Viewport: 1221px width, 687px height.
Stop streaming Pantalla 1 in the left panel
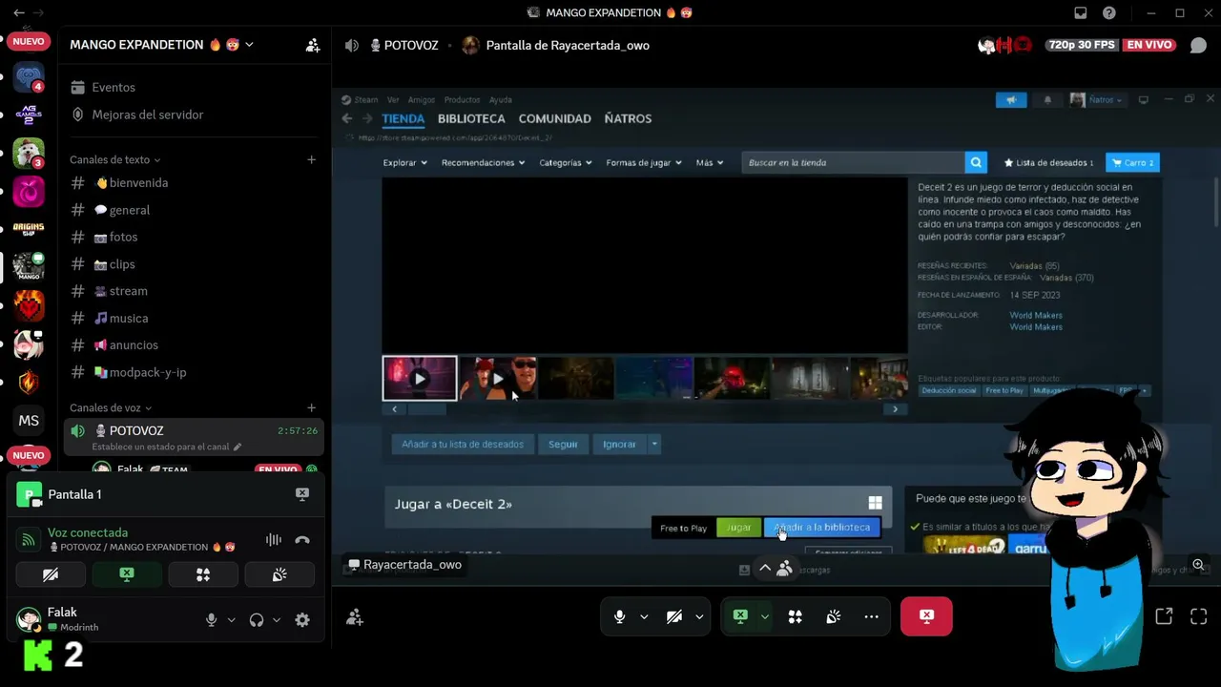[x=302, y=494]
